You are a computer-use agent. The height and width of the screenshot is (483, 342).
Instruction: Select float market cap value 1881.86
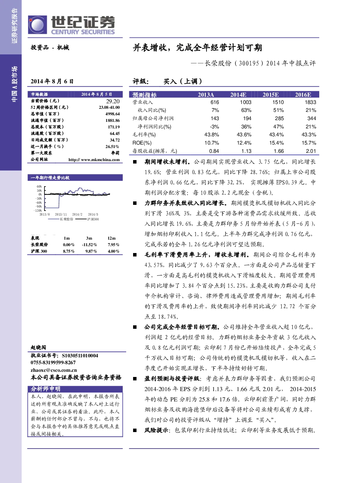point(113,120)
